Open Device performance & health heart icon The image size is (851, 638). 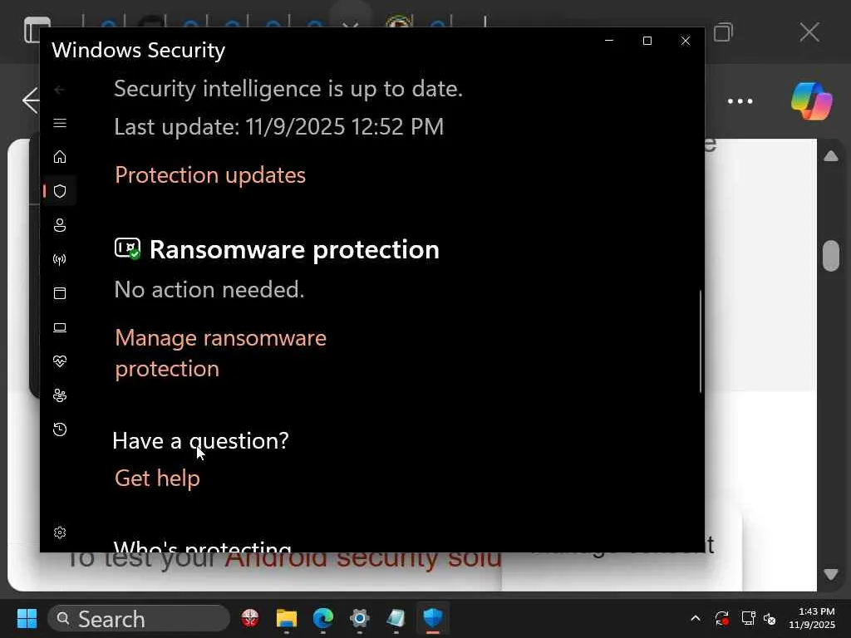[60, 361]
